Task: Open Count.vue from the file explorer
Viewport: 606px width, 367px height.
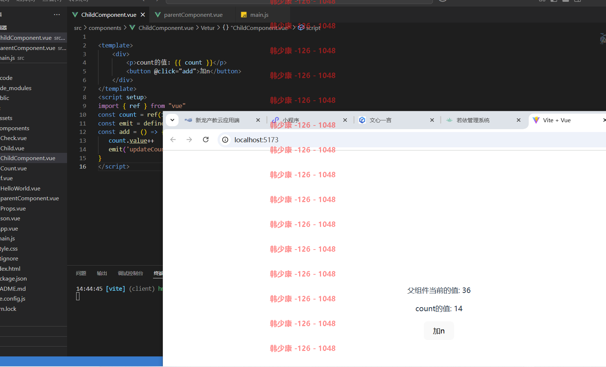Action: (x=33, y=168)
